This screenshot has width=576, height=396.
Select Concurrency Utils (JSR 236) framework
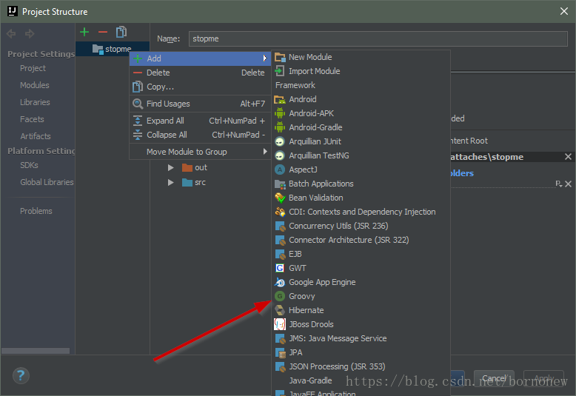[x=361, y=226]
